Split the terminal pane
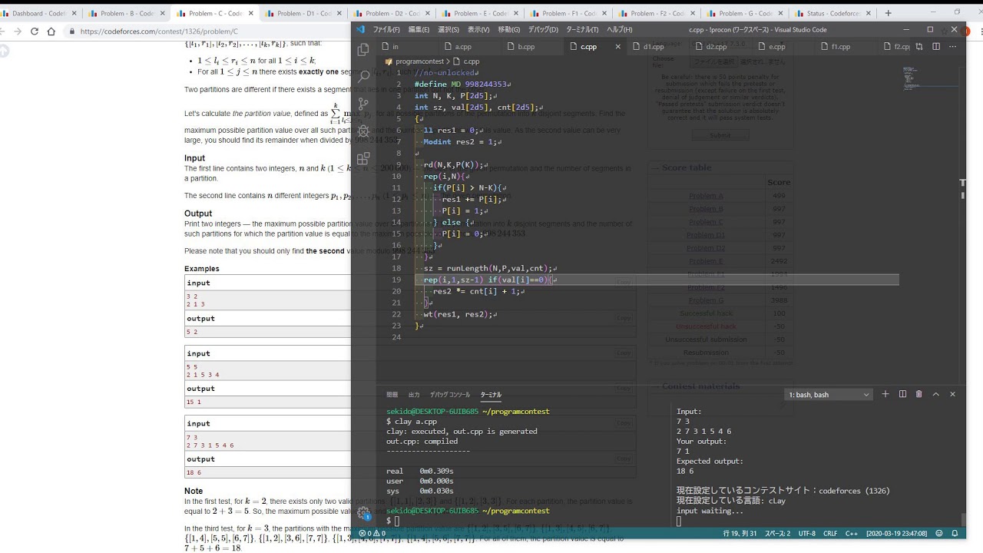The image size is (983, 553). [902, 394]
